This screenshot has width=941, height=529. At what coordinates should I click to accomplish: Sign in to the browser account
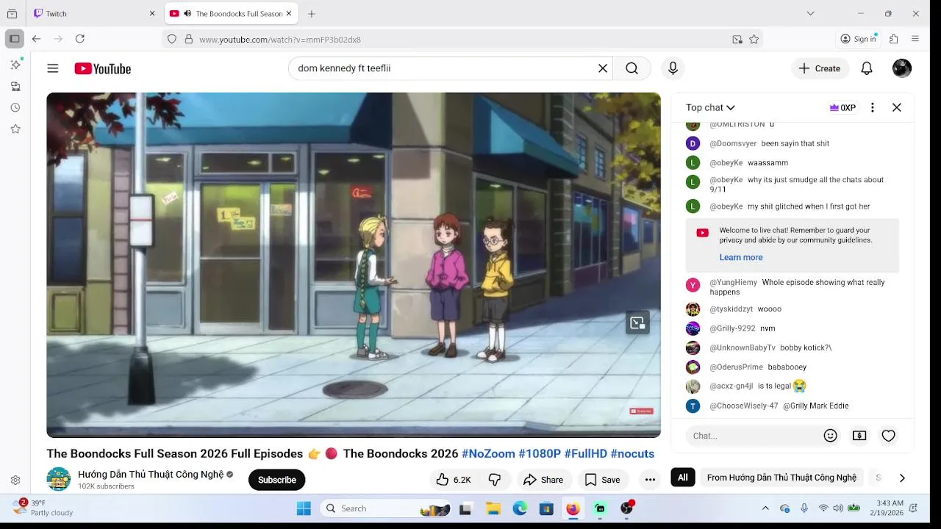click(x=859, y=39)
